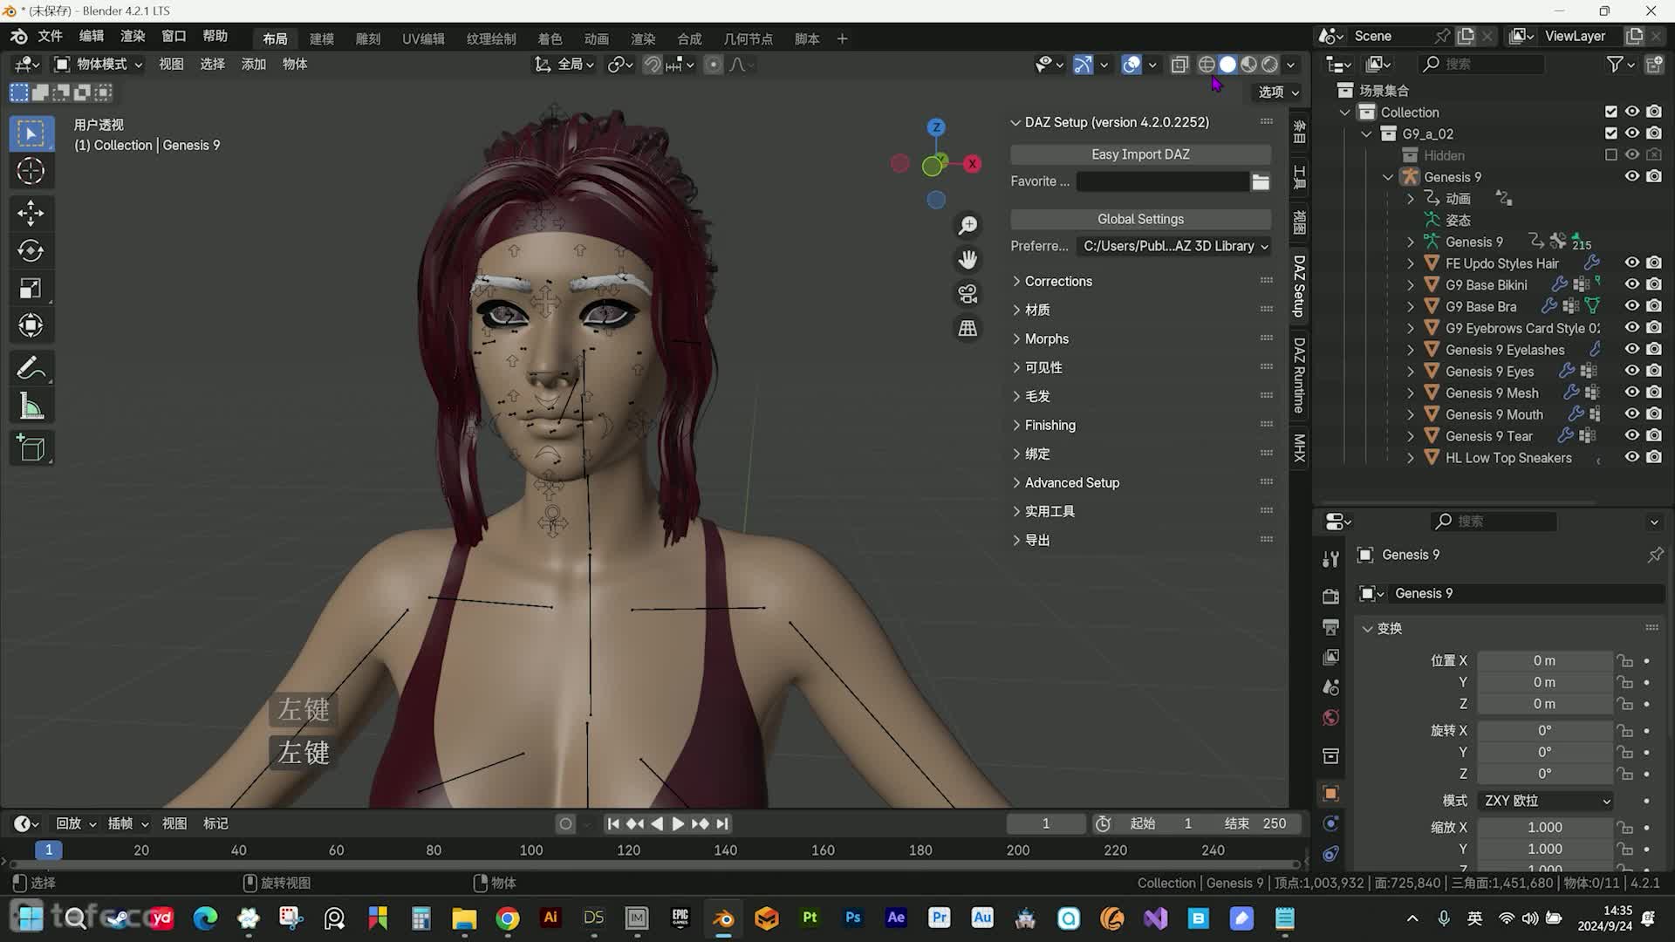The height and width of the screenshot is (942, 1675).
Task: Switch perspective/orthographic grid icon
Action: tap(967, 329)
